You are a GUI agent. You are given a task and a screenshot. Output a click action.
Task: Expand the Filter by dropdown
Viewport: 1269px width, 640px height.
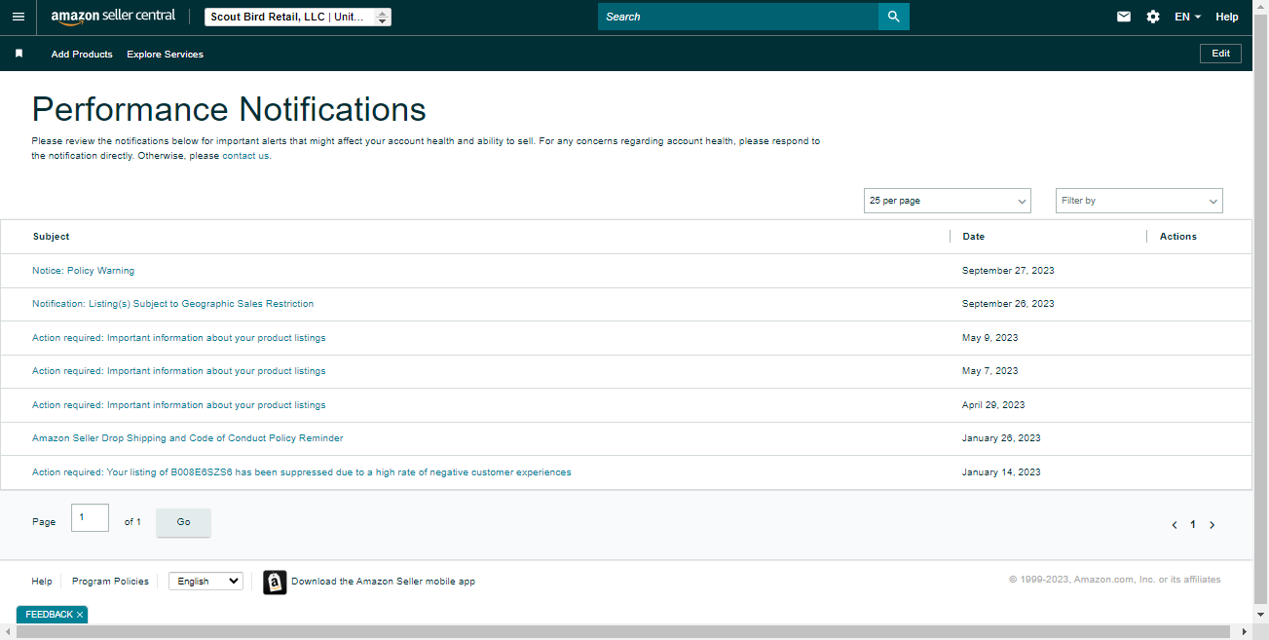(1139, 201)
